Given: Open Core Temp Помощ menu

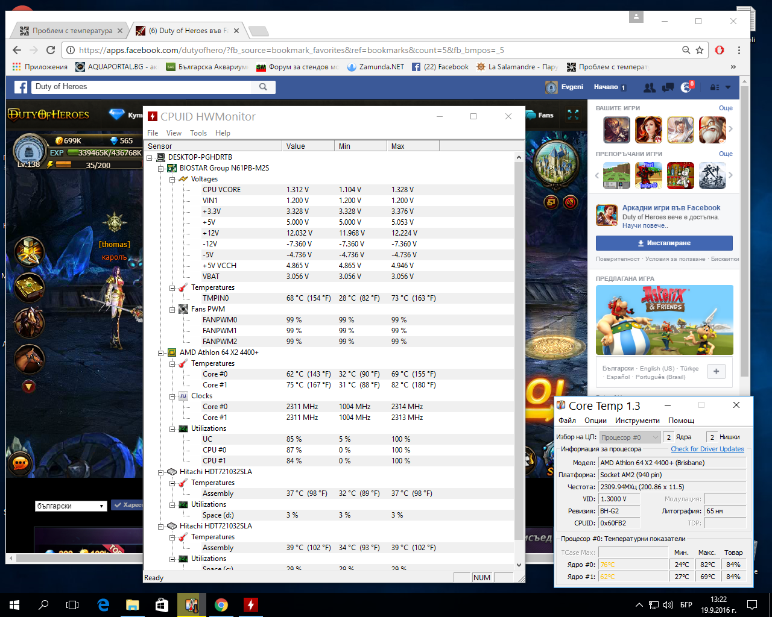Looking at the screenshot, I should 681,421.
